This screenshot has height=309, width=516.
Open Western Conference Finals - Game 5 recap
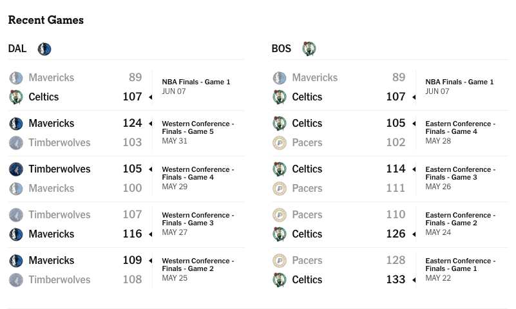click(198, 127)
